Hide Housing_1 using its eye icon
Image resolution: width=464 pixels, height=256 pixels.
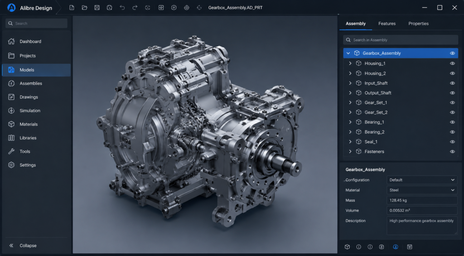click(452, 63)
